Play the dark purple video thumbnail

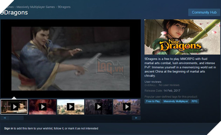pos(99,107)
